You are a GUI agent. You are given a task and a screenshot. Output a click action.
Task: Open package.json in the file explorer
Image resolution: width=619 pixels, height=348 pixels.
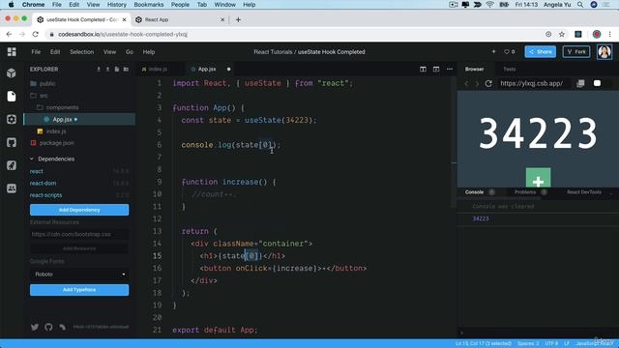(x=57, y=143)
